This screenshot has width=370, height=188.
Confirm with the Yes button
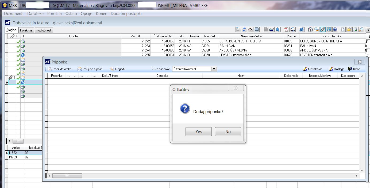pos(199,132)
